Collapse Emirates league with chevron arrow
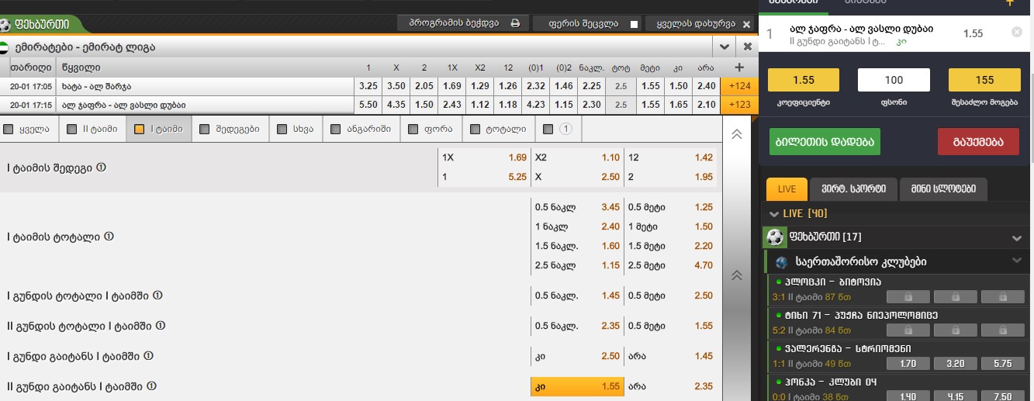The image size is (1034, 401). tap(725, 47)
